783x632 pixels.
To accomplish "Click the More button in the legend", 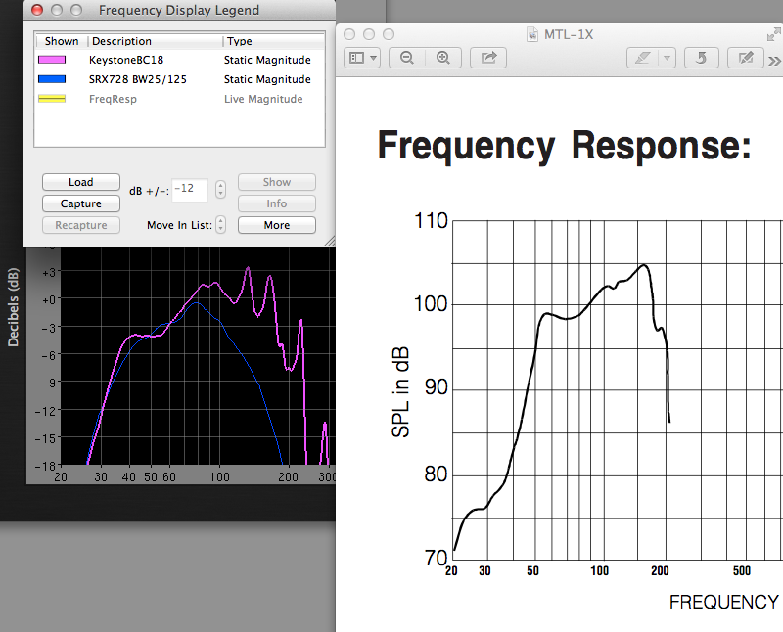I will tap(277, 225).
